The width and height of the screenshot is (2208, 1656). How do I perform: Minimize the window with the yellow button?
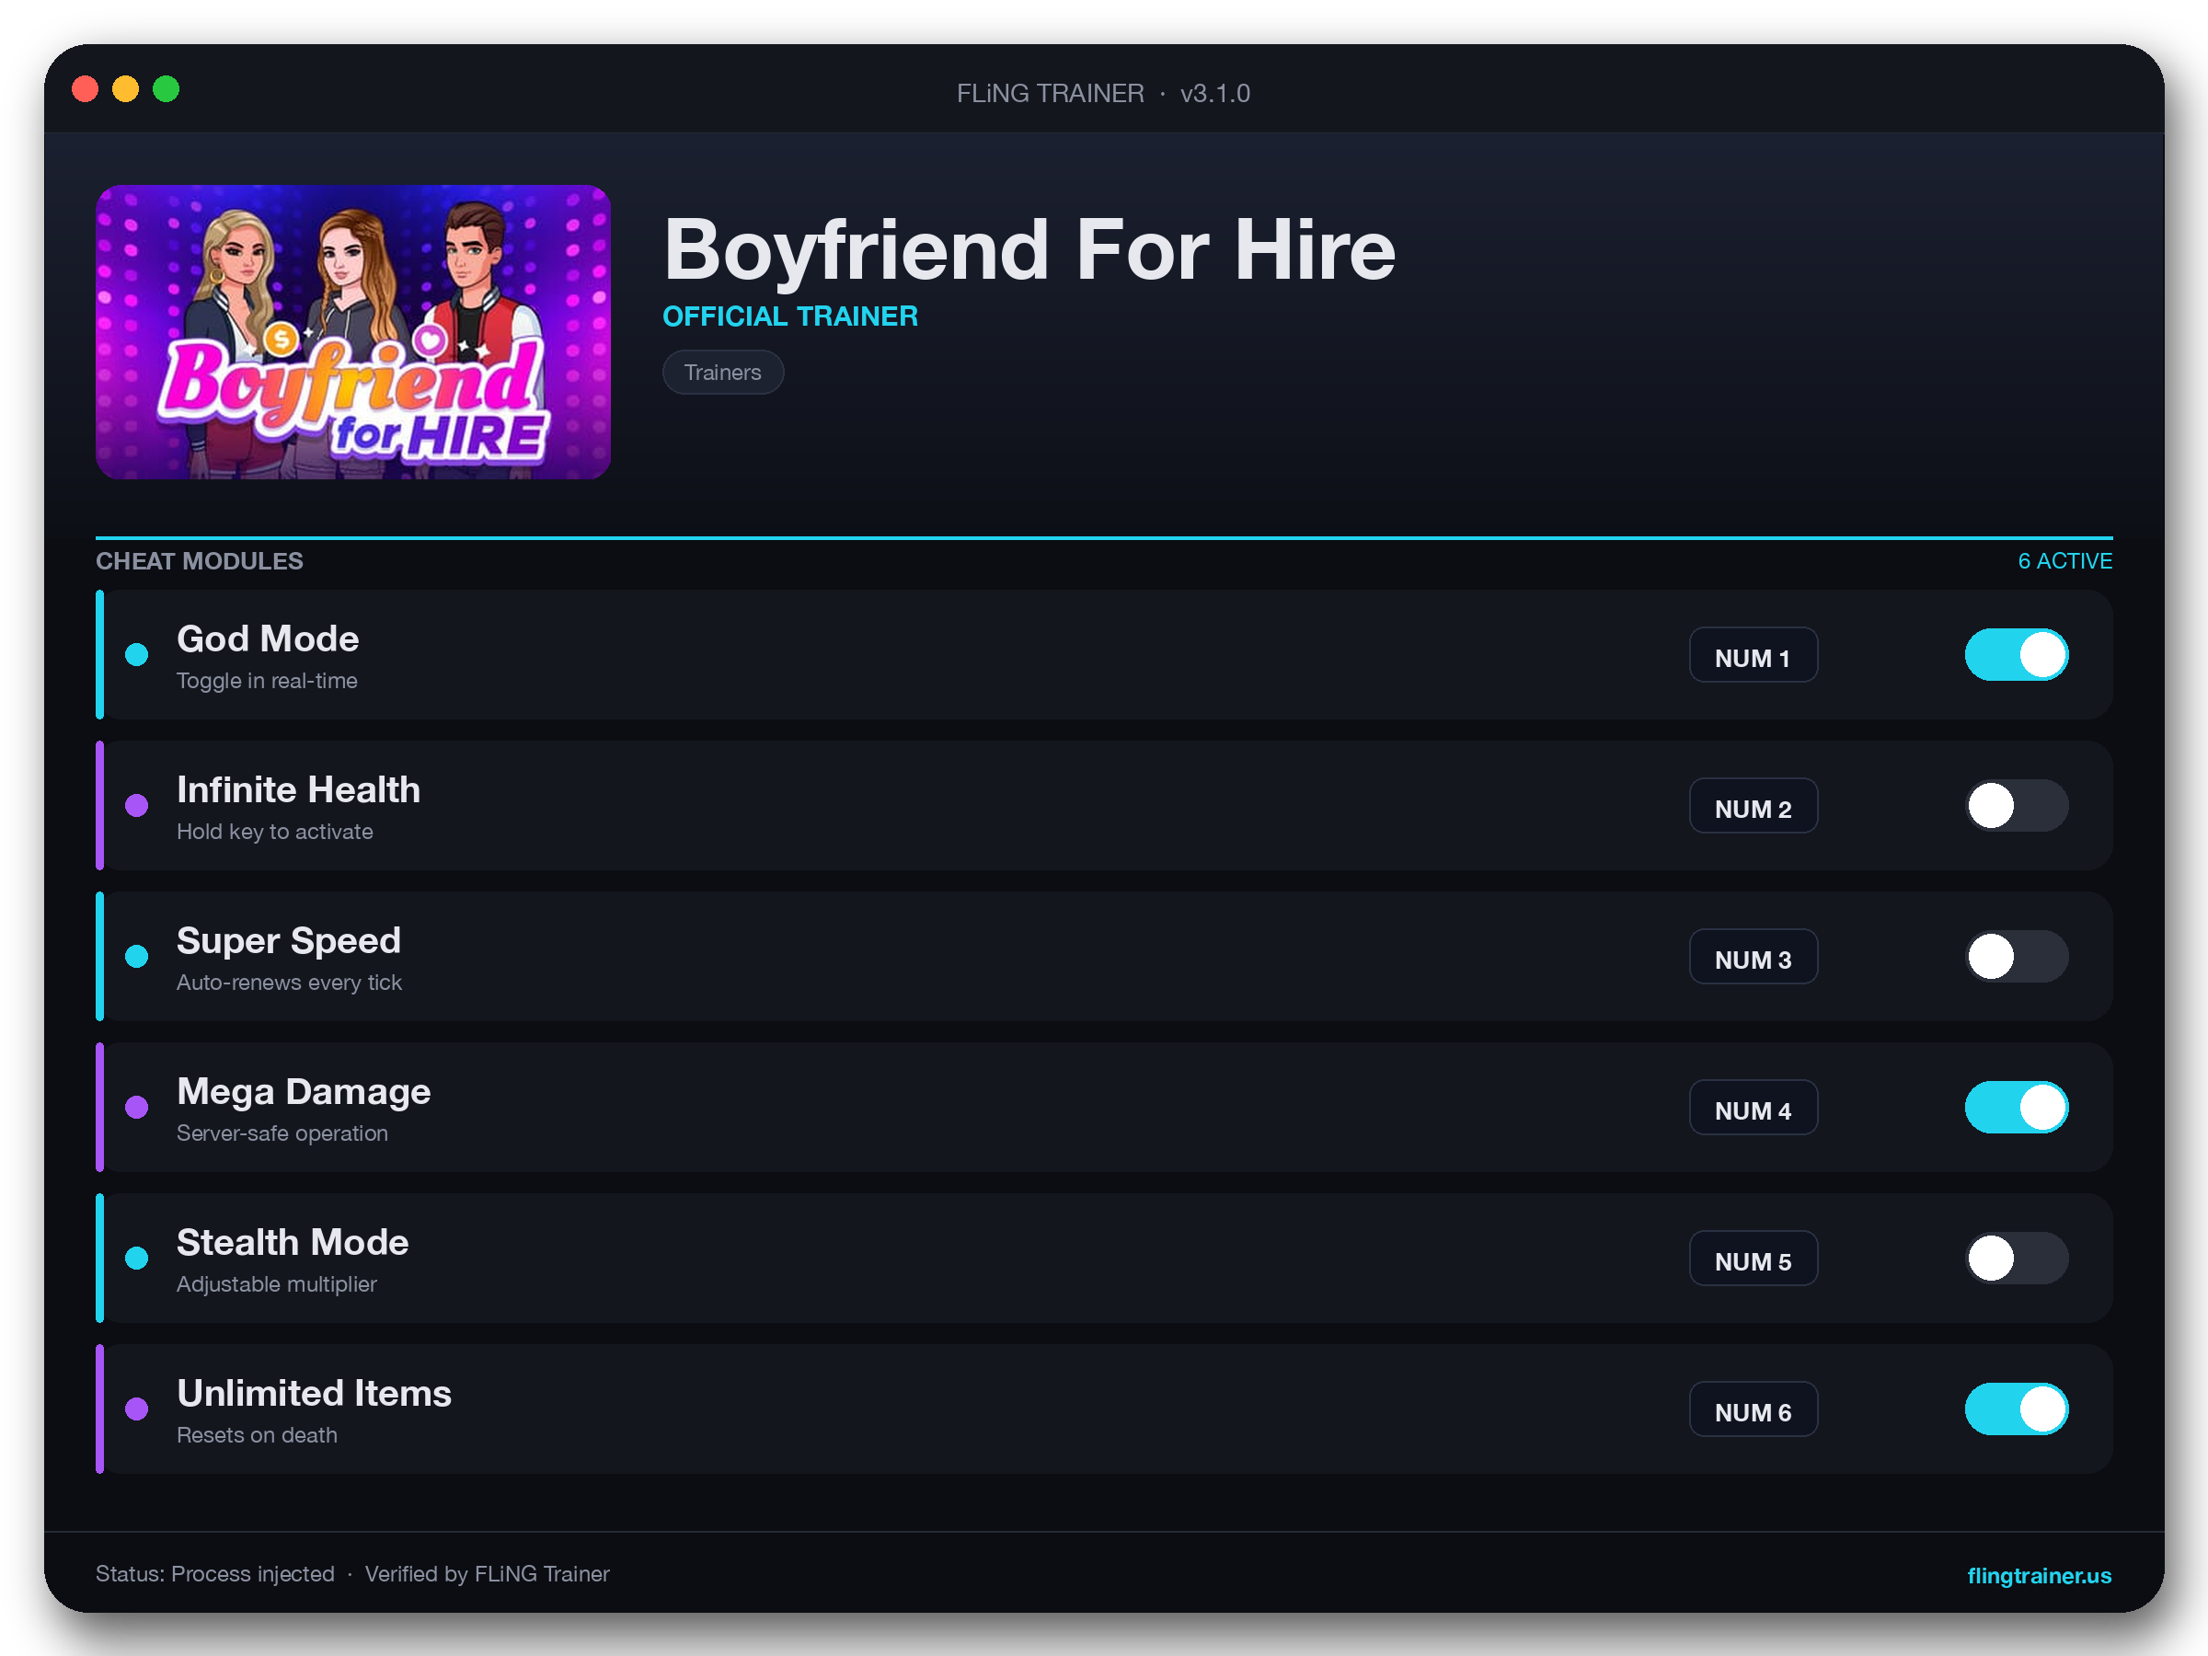[x=125, y=89]
